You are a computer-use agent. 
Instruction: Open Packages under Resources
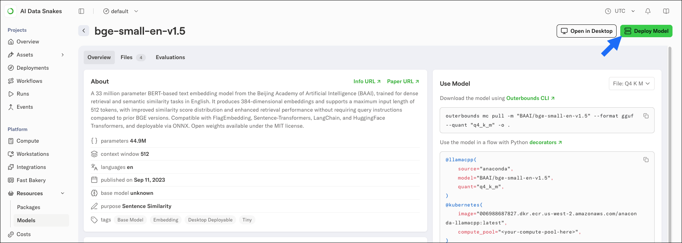tap(29, 207)
